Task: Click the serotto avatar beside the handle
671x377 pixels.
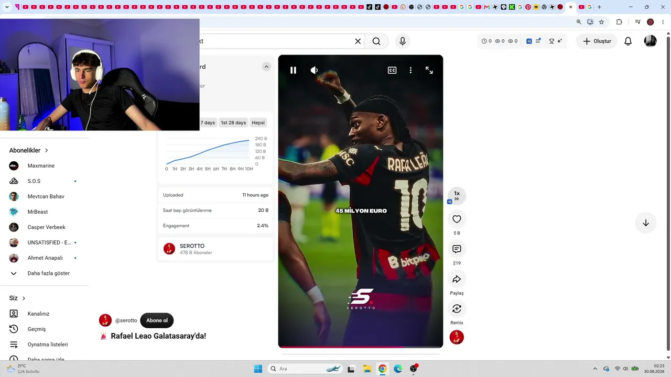Action: tap(105, 320)
